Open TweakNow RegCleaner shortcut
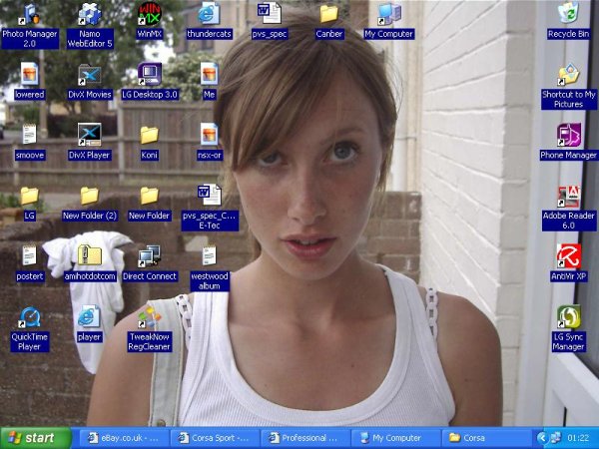 click(x=149, y=318)
